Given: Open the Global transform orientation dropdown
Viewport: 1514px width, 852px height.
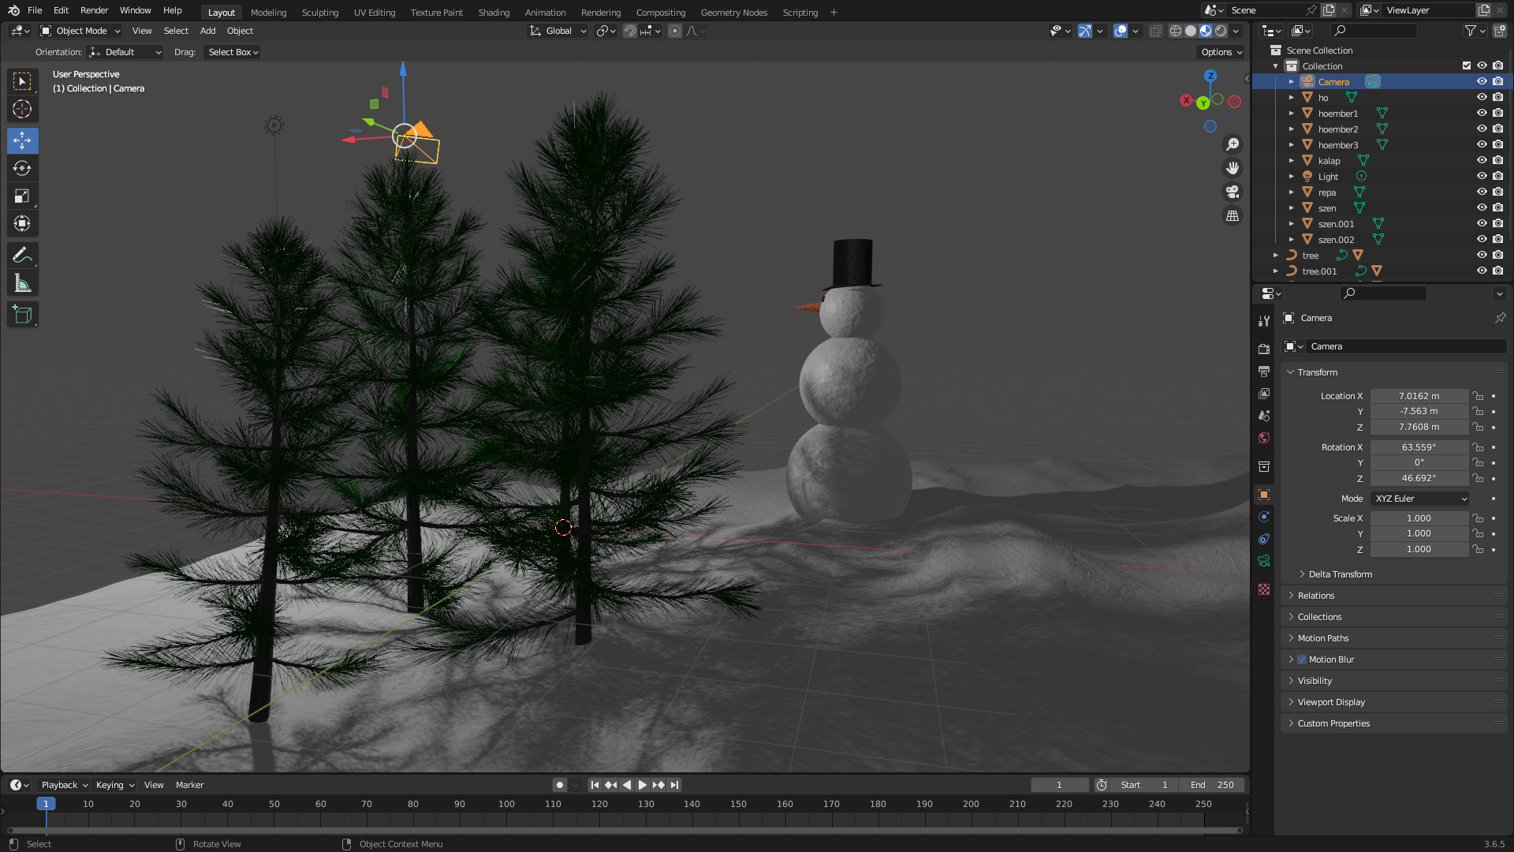Looking at the screenshot, I should 558,31.
